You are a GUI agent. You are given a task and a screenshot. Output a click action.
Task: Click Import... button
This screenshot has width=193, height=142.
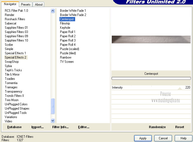pyautogui.click(x=37, y=127)
